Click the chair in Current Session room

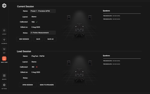[x=79, y=30]
